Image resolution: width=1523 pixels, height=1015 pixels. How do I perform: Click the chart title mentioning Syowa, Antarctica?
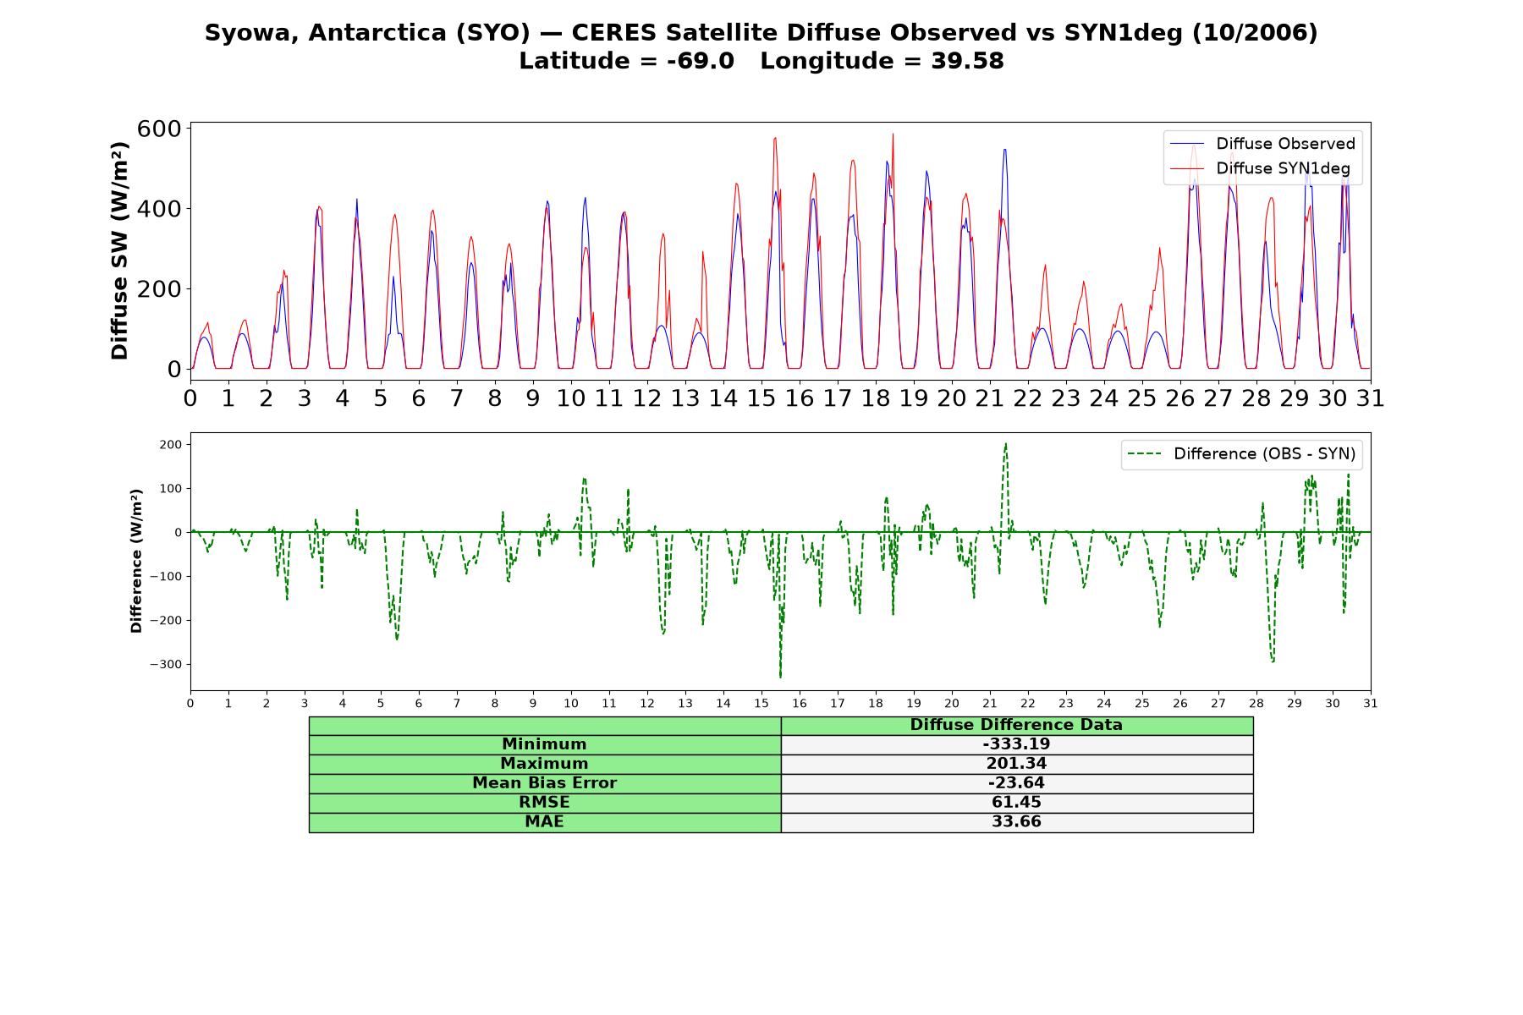coord(761,33)
